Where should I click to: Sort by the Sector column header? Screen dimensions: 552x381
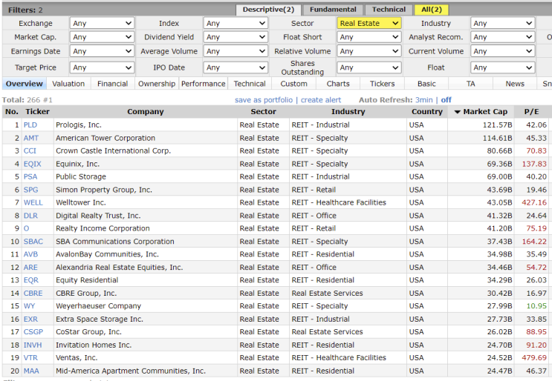pos(263,112)
